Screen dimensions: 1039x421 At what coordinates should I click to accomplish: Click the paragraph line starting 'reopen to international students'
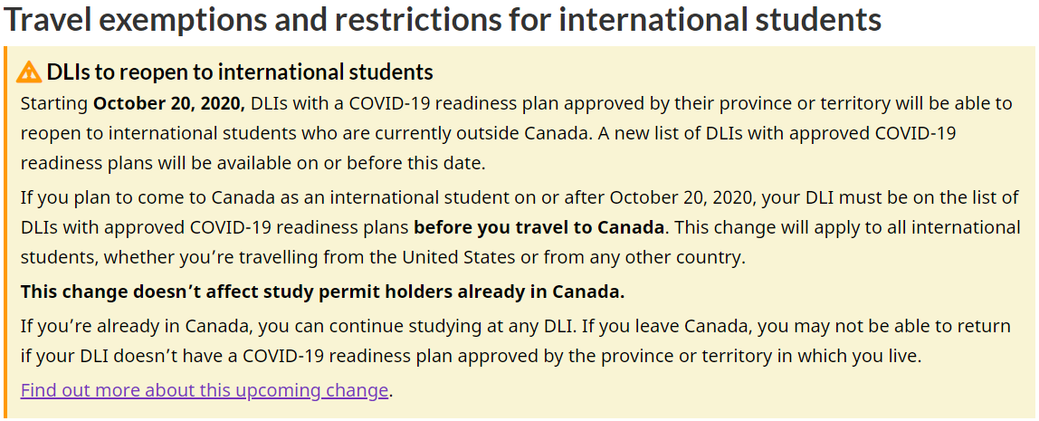coord(489,133)
